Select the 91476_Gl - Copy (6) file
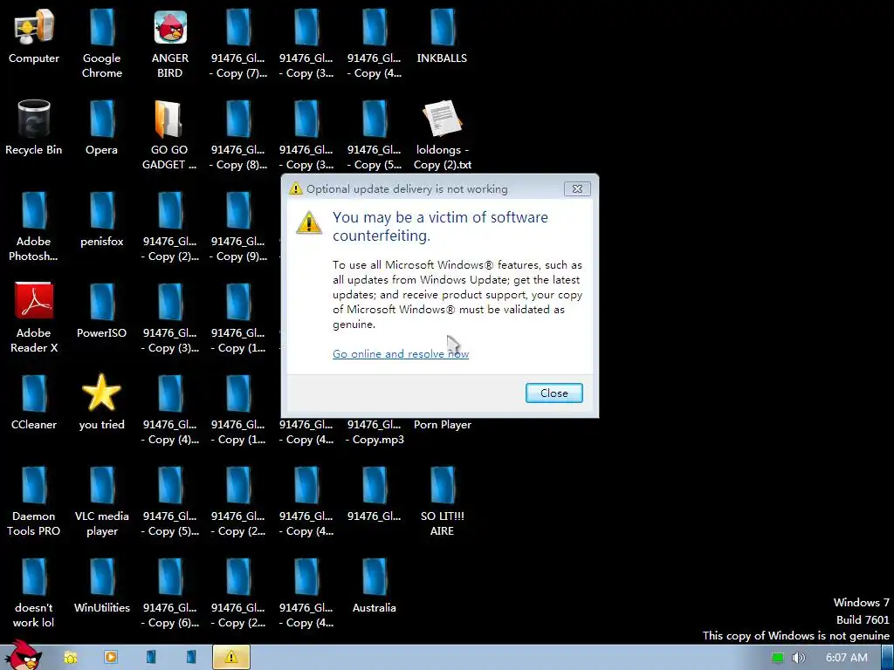The width and height of the screenshot is (894, 670). coord(170,593)
